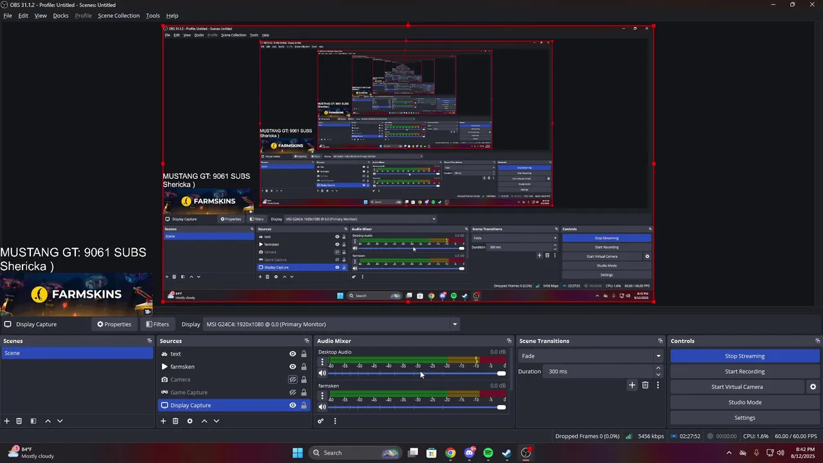Click Start Virtual Camera button
Viewport: 823px width, 463px height.
[737, 387]
